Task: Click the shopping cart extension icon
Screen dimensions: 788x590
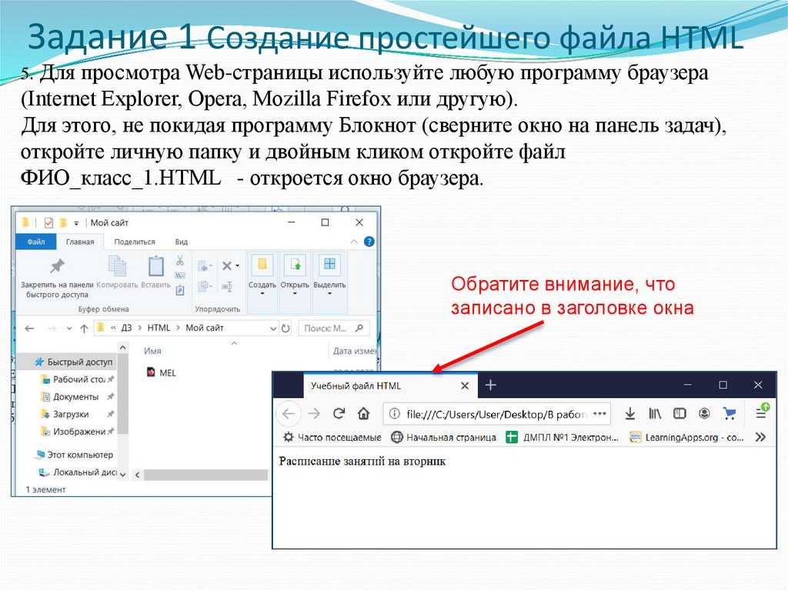Action: coord(730,414)
